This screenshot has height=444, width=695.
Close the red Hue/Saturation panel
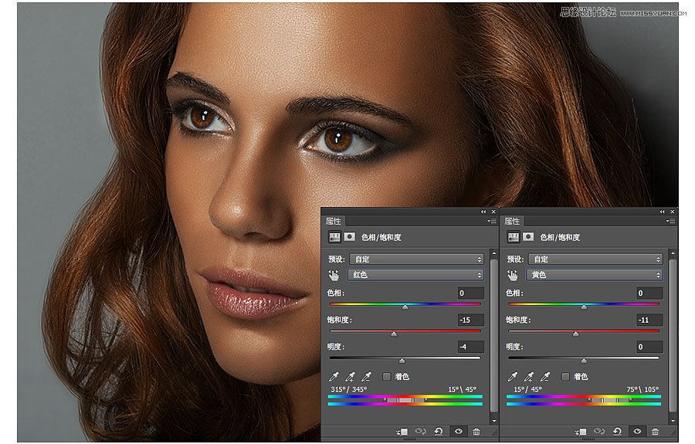click(493, 212)
